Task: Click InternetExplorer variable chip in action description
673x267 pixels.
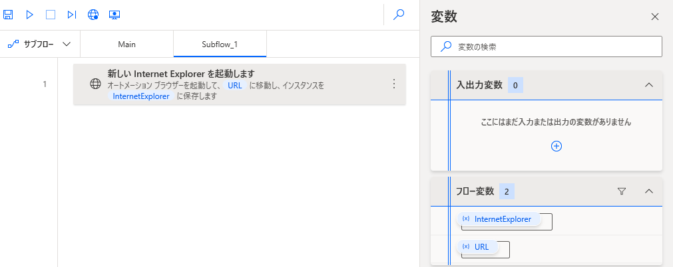Action: (141, 96)
